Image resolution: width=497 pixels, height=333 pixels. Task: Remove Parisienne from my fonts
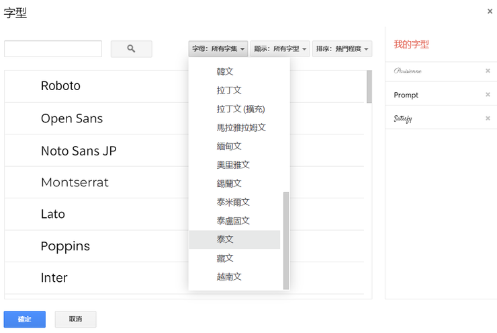488,71
